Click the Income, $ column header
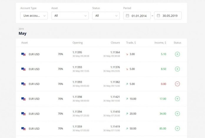Viewport: 205px width, 138px height. [160, 43]
